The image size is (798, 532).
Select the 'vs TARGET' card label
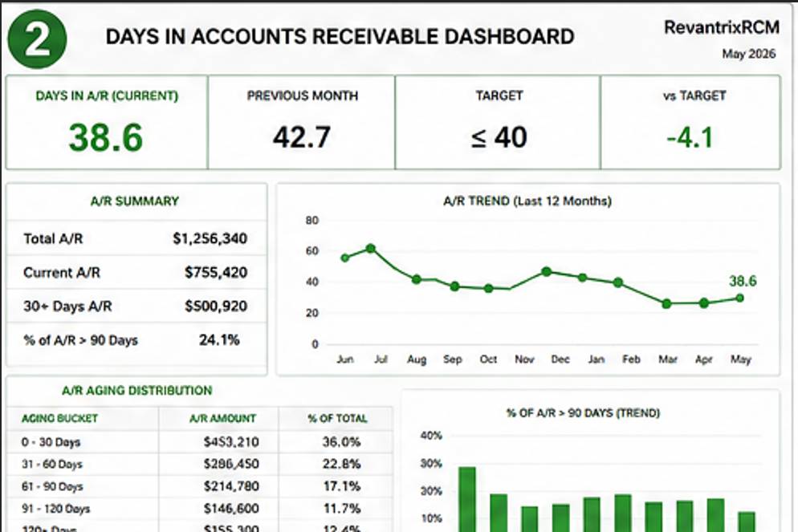[x=694, y=95]
